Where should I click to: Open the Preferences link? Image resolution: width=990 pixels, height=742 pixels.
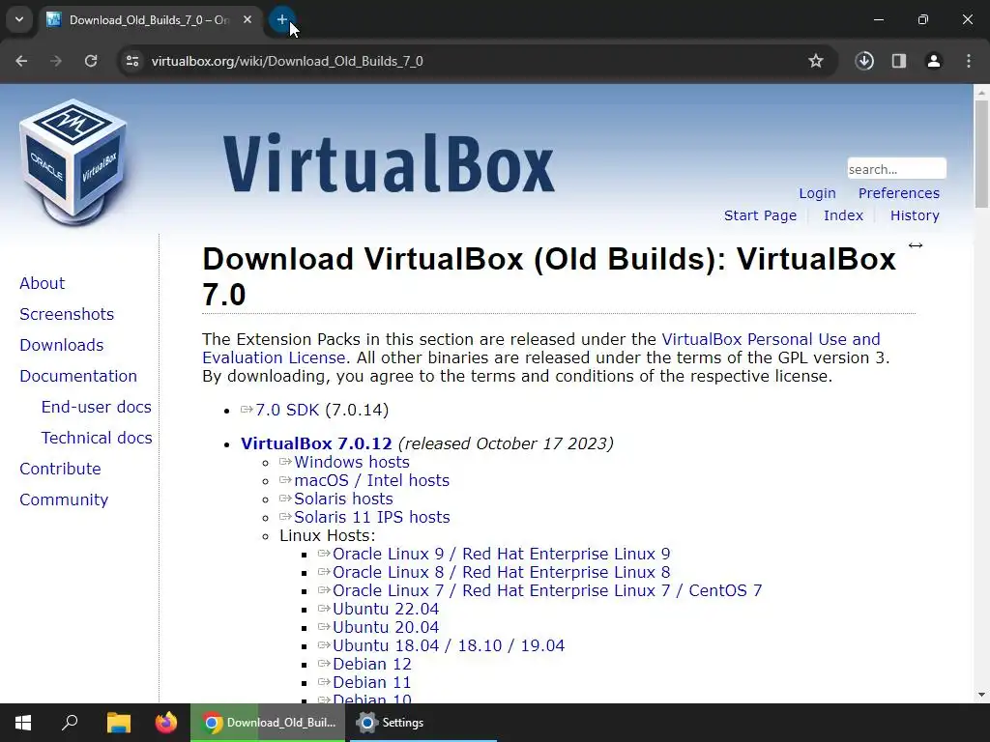point(898,193)
